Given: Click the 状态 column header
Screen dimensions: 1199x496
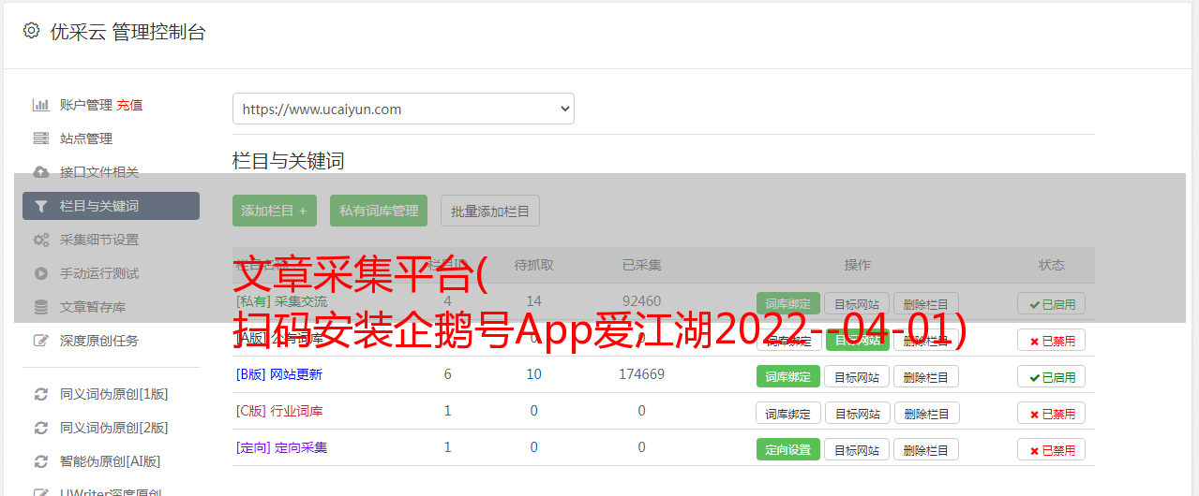Looking at the screenshot, I should point(1052,265).
